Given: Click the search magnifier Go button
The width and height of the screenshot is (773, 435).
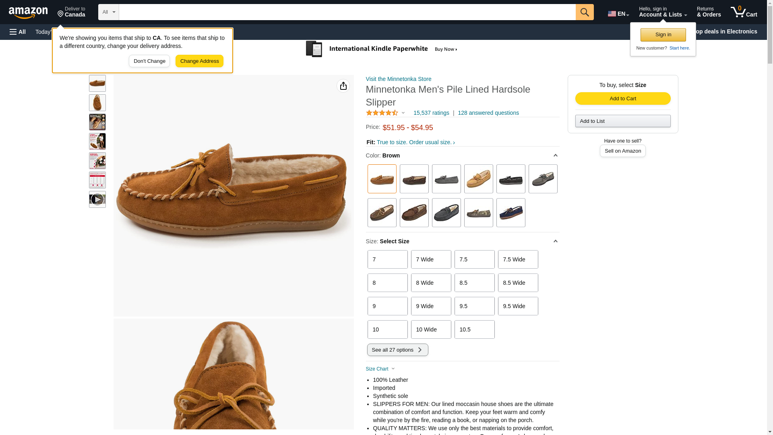Looking at the screenshot, I should coord(584,12).
